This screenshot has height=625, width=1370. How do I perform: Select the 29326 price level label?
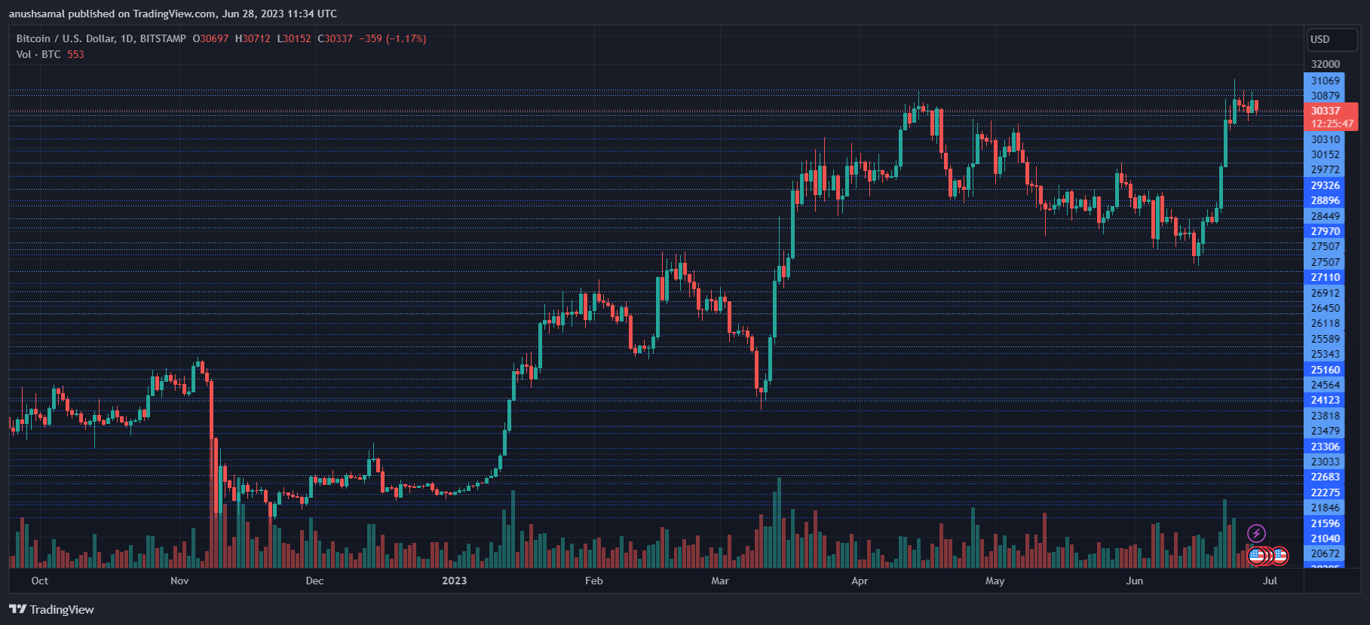point(1325,185)
